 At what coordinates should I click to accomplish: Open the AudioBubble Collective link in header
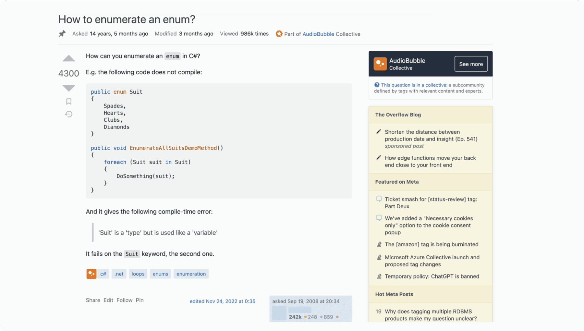point(318,34)
